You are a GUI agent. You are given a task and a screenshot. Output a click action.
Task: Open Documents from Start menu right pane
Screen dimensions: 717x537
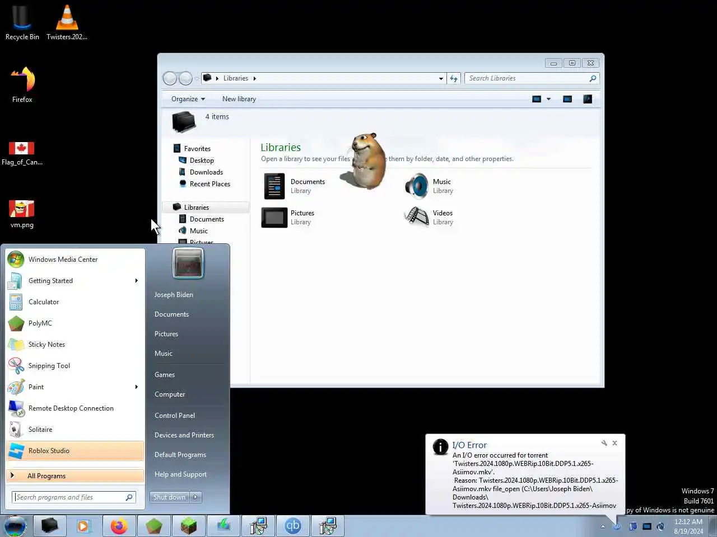tap(171, 314)
